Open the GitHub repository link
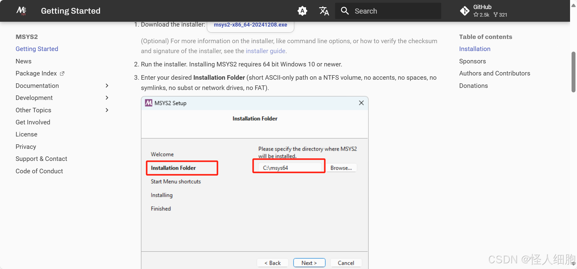The image size is (577, 269). point(484,11)
